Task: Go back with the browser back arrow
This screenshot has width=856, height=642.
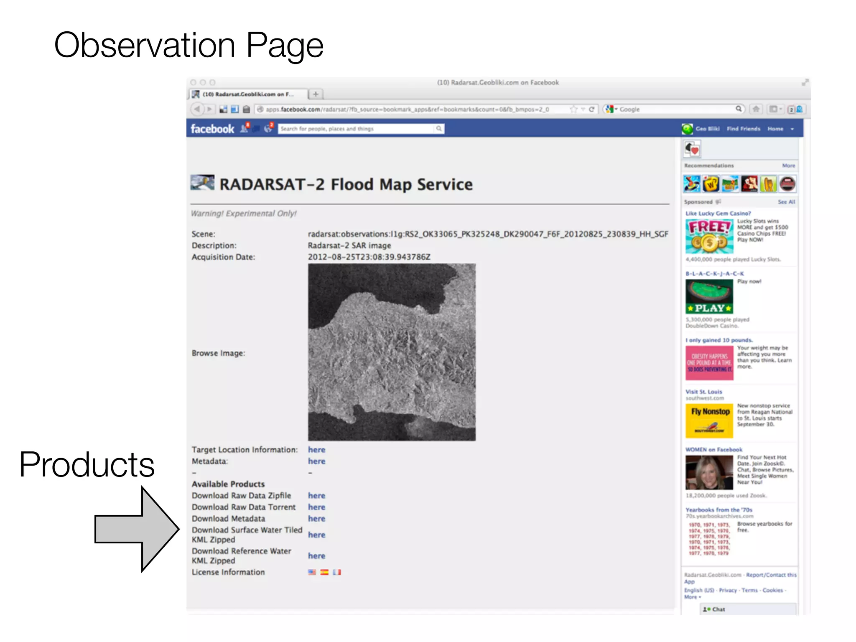Action: (197, 109)
